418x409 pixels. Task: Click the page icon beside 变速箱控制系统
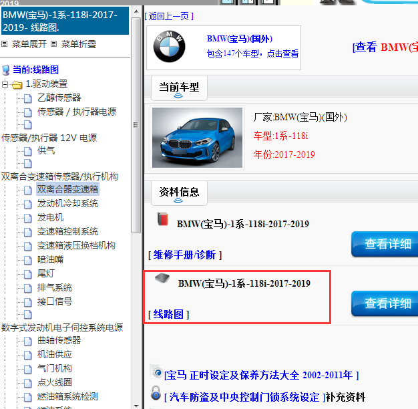click(x=28, y=232)
